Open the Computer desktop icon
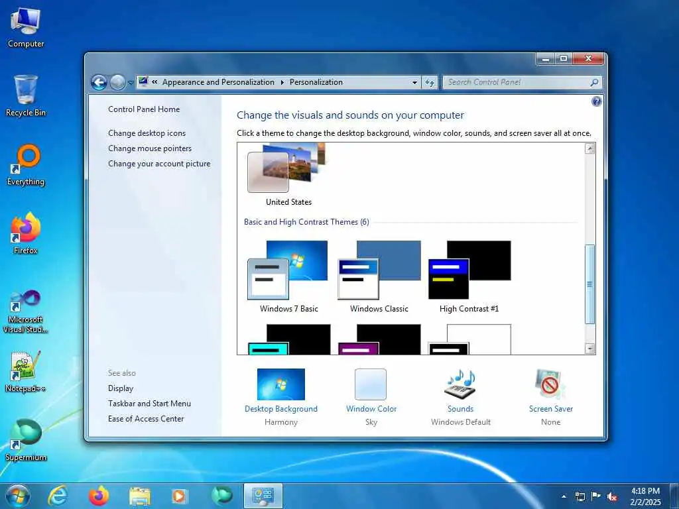679x509 pixels. tap(26, 28)
